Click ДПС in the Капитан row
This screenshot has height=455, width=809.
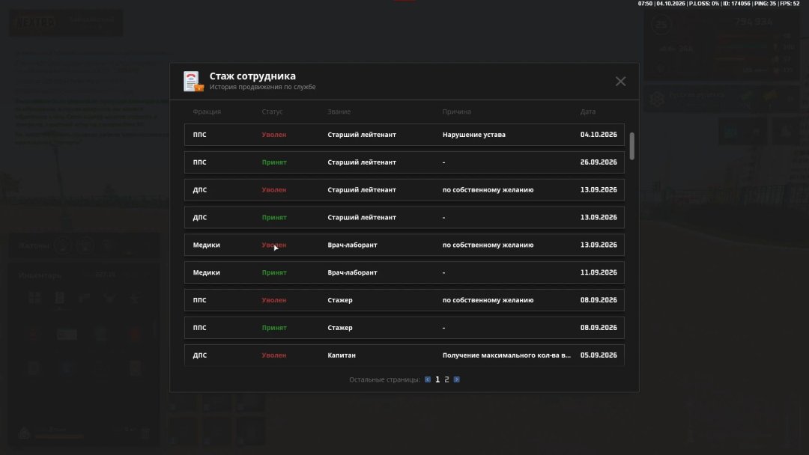(x=200, y=355)
